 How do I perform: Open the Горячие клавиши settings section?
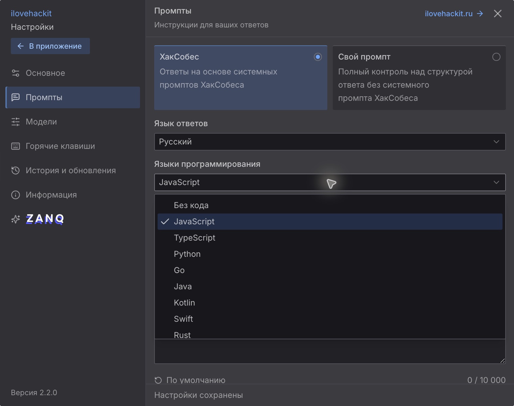pyautogui.click(x=73, y=146)
